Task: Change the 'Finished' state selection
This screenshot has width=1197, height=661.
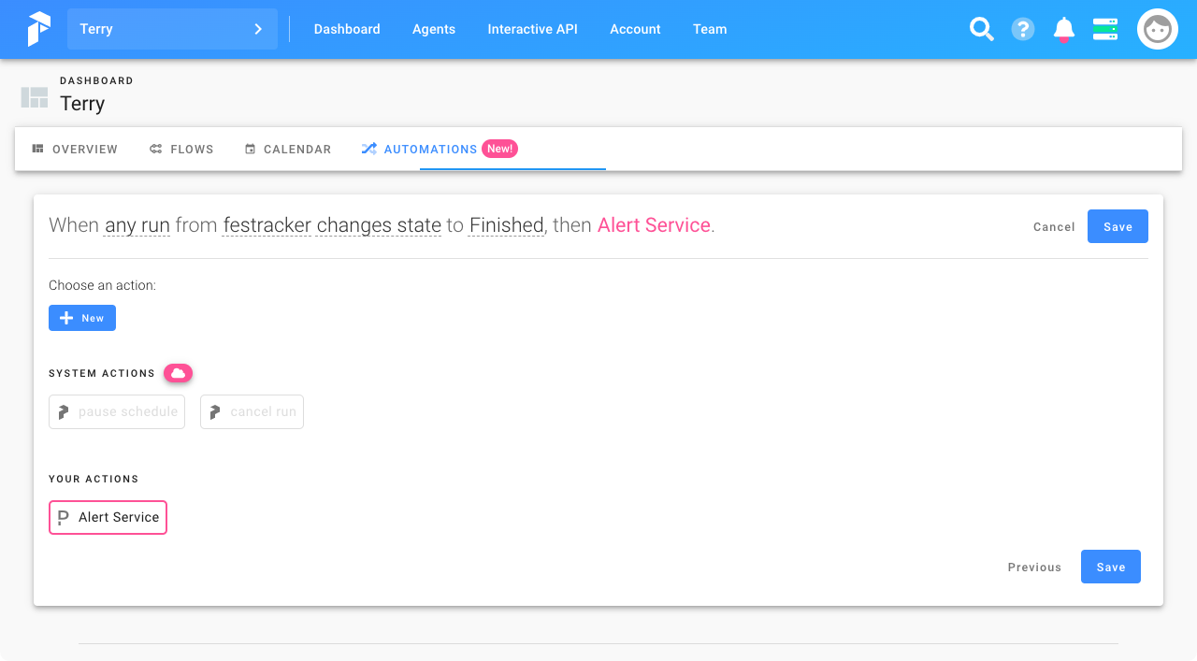Action: [506, 225]
